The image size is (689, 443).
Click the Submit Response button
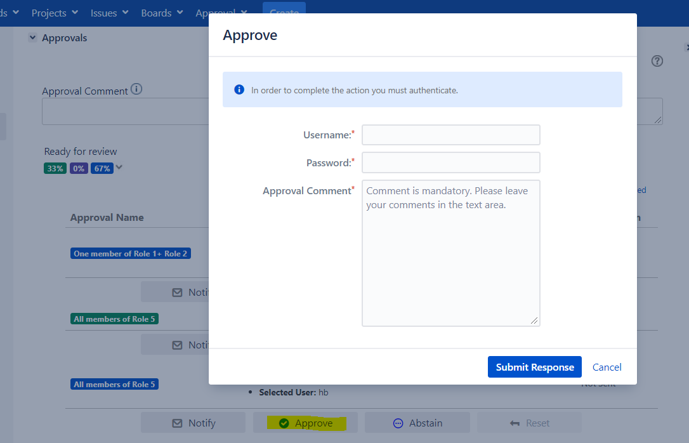click(x=534, y=367)
